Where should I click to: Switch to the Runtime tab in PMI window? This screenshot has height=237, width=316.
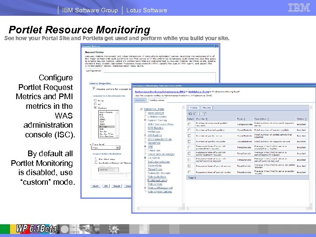click(x=140, y=100)
